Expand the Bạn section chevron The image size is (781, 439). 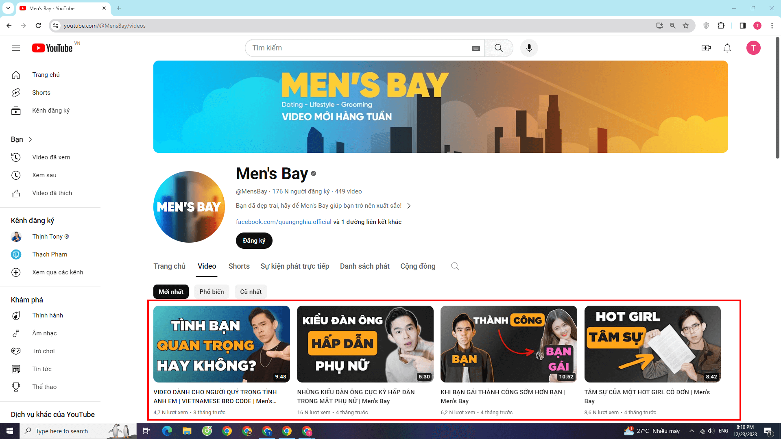pos(30,139)
